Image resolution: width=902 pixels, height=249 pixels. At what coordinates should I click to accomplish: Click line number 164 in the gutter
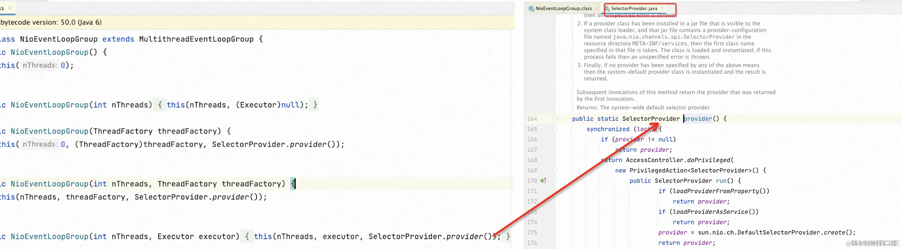pyautogui.click(x=532, y=119)
